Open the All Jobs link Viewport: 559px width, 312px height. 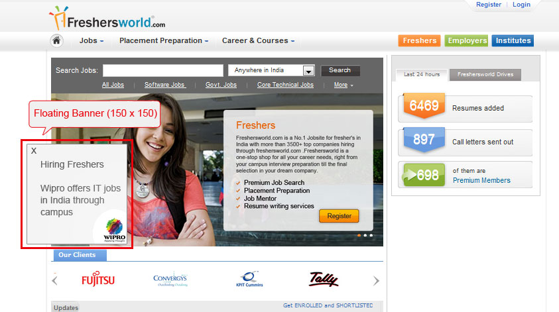113,85
